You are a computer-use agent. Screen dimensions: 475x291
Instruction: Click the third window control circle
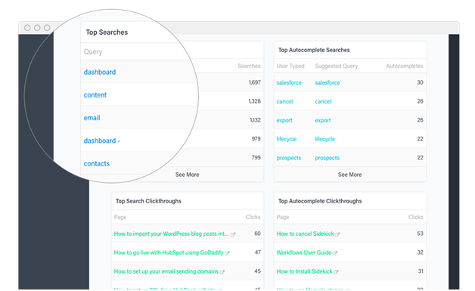[47, 28]
